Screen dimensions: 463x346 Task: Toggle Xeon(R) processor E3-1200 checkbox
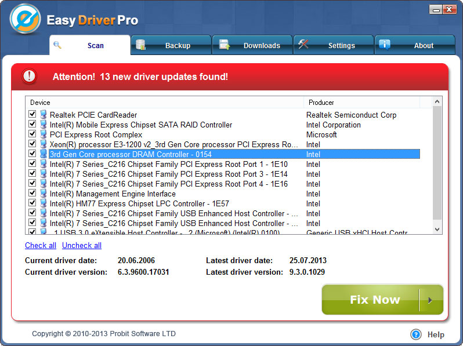pos(32,144)
